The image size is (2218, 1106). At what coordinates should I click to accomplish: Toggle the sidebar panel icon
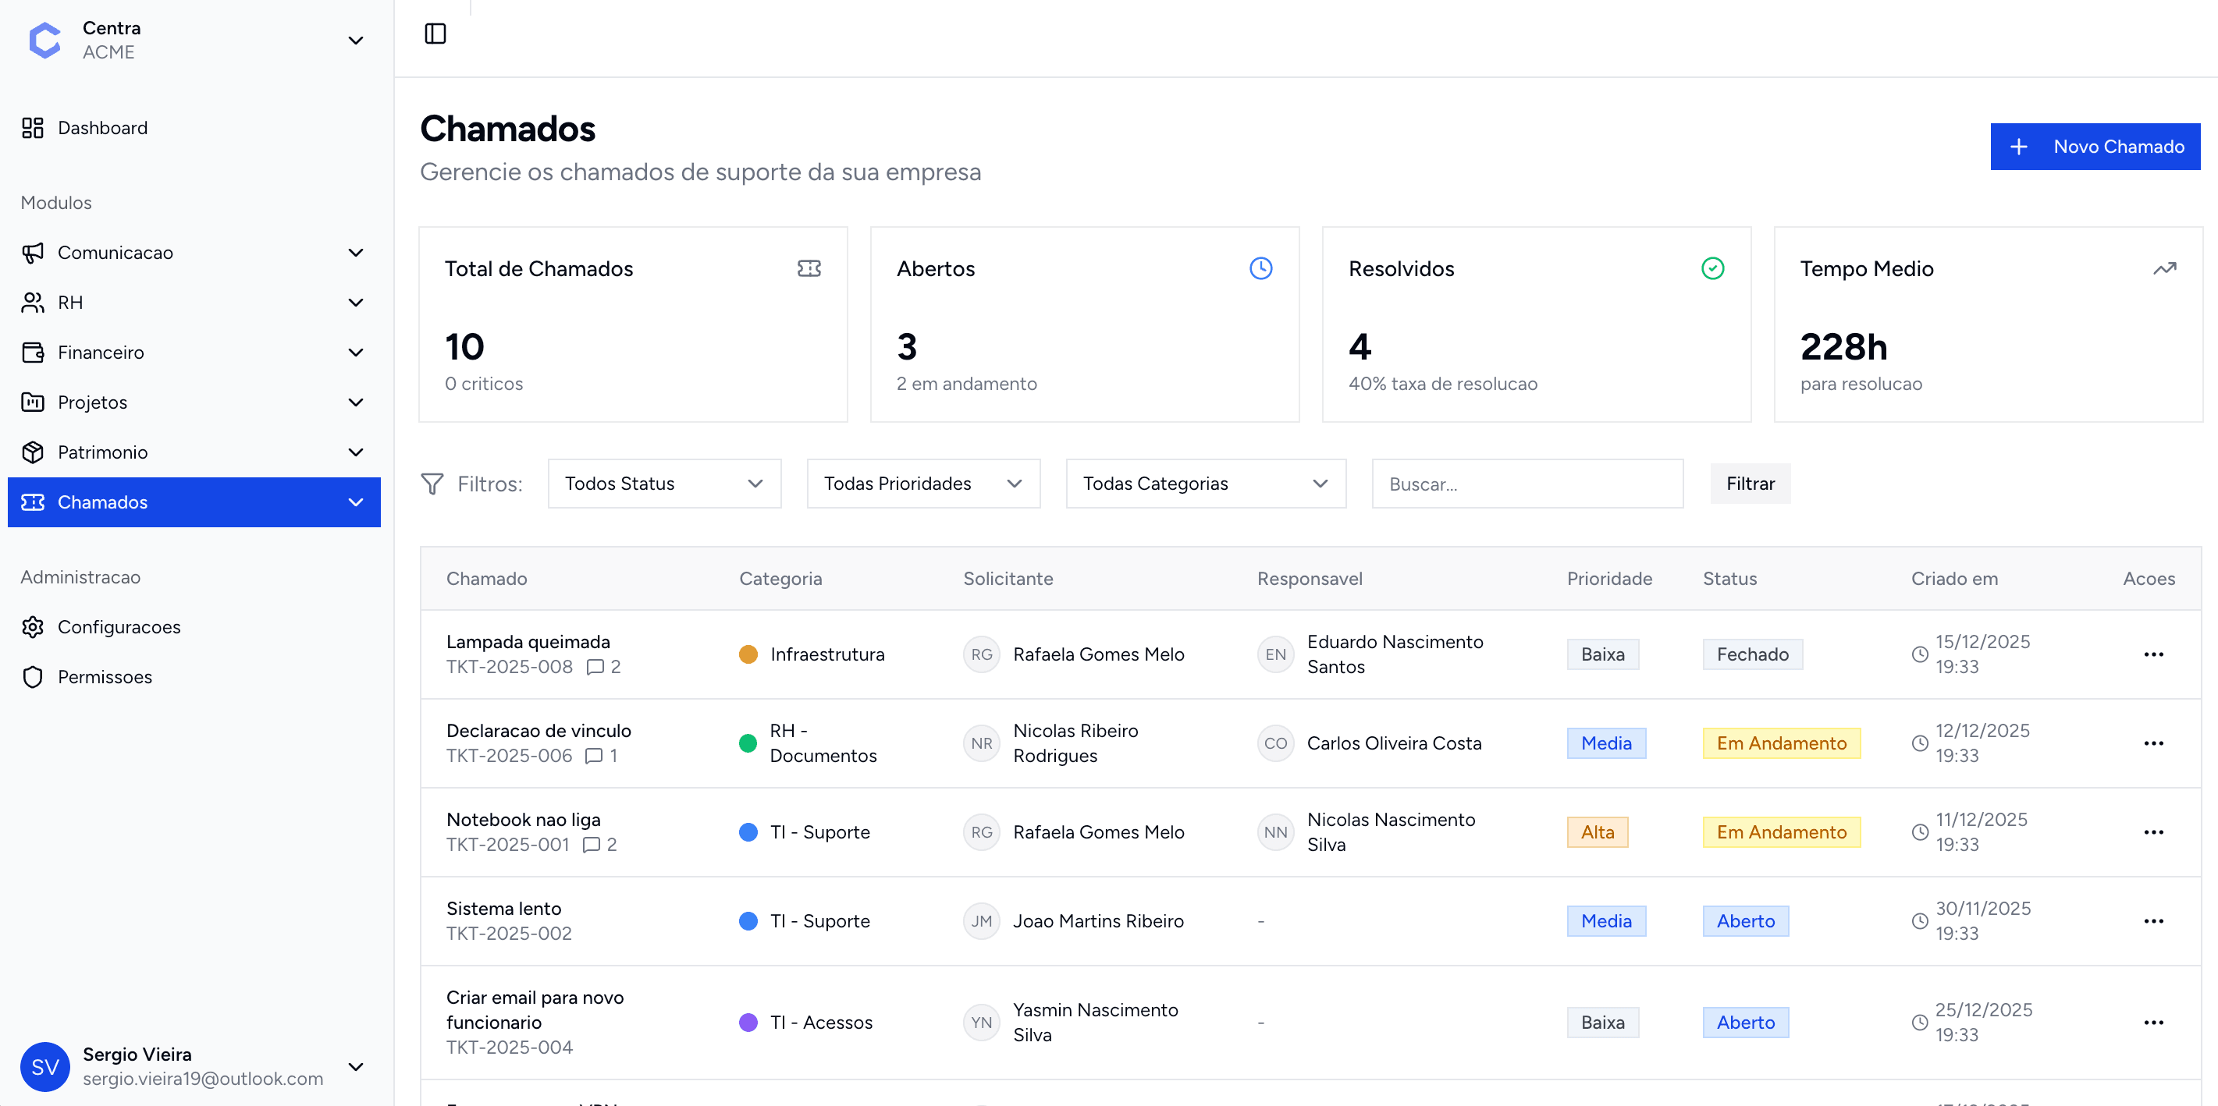click(435, 34)
